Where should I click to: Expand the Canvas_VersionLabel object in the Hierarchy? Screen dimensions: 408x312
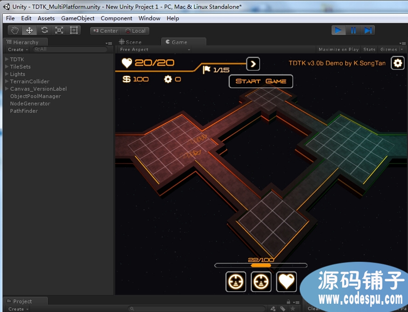click(x=7, y=89)
